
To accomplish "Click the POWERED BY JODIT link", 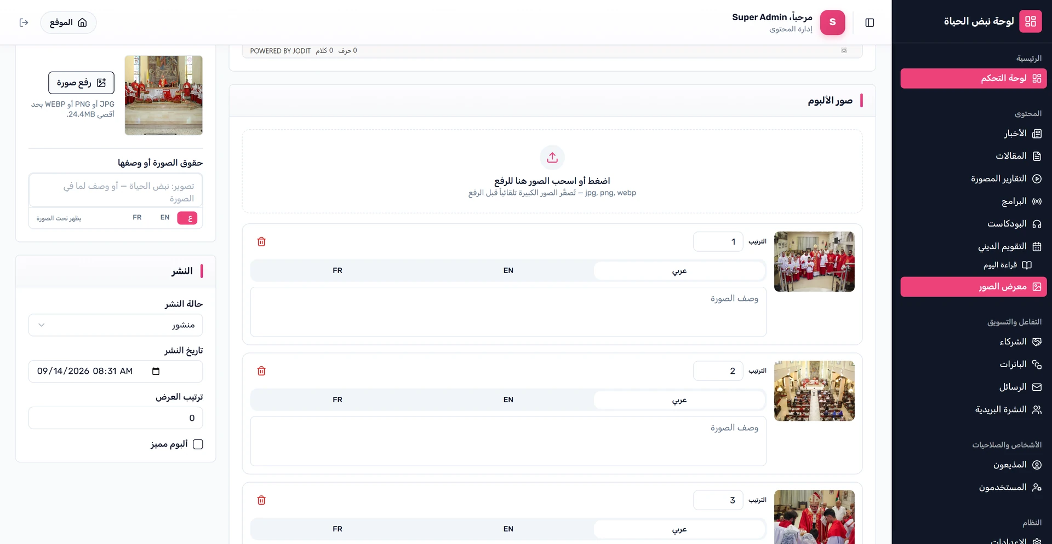I will [280, 51].
